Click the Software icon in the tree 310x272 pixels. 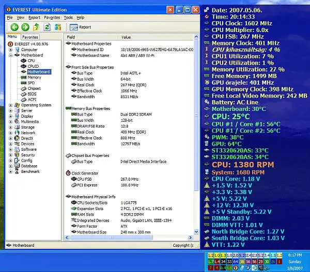coord(17,150)
